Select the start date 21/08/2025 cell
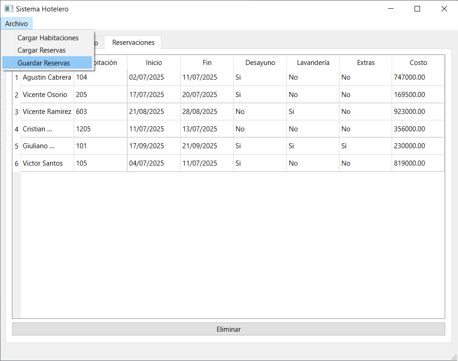This screenshot has height=361, width=458. (154, 112)
